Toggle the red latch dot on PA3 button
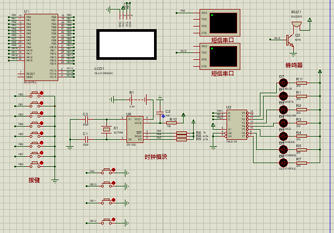 (113, 169)
